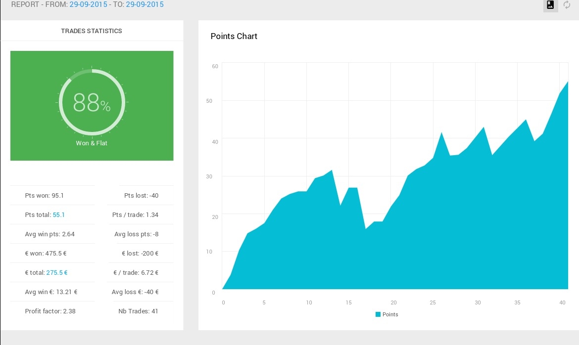Click the Pts won: 95.1 value
Screen dimensions: 579x345
click(x=45, y=196)
